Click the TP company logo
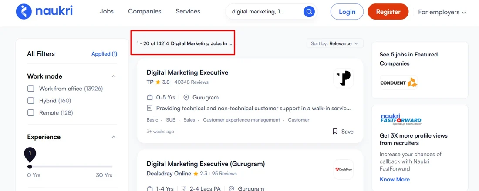This screenshot has height=191, width=479. pos(344,78)
